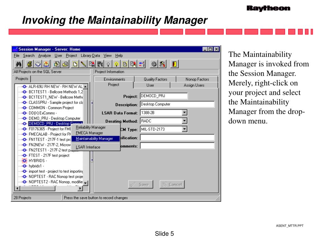
Task: Click the highlighted icon beside HYBRIDS project
Action: coord(25,161)
